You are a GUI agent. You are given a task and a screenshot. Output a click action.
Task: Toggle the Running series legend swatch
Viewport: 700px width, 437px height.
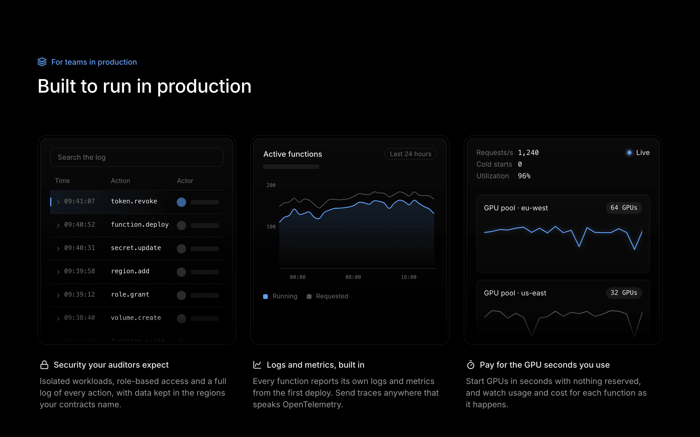pyautogui.click(x=265, y=296)
